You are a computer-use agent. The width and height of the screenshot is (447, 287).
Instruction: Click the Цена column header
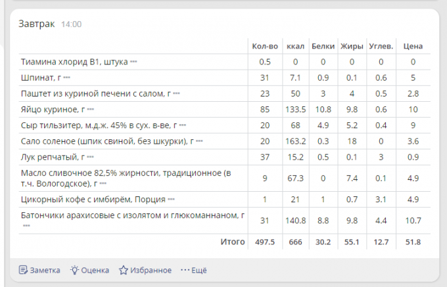413,46
